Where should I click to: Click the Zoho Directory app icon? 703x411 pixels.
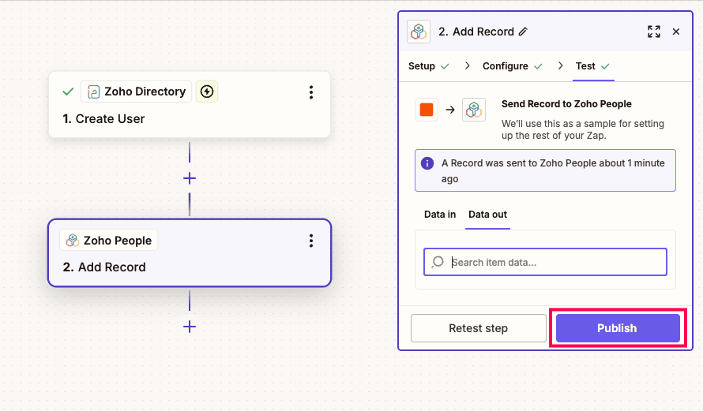[94, 92]
